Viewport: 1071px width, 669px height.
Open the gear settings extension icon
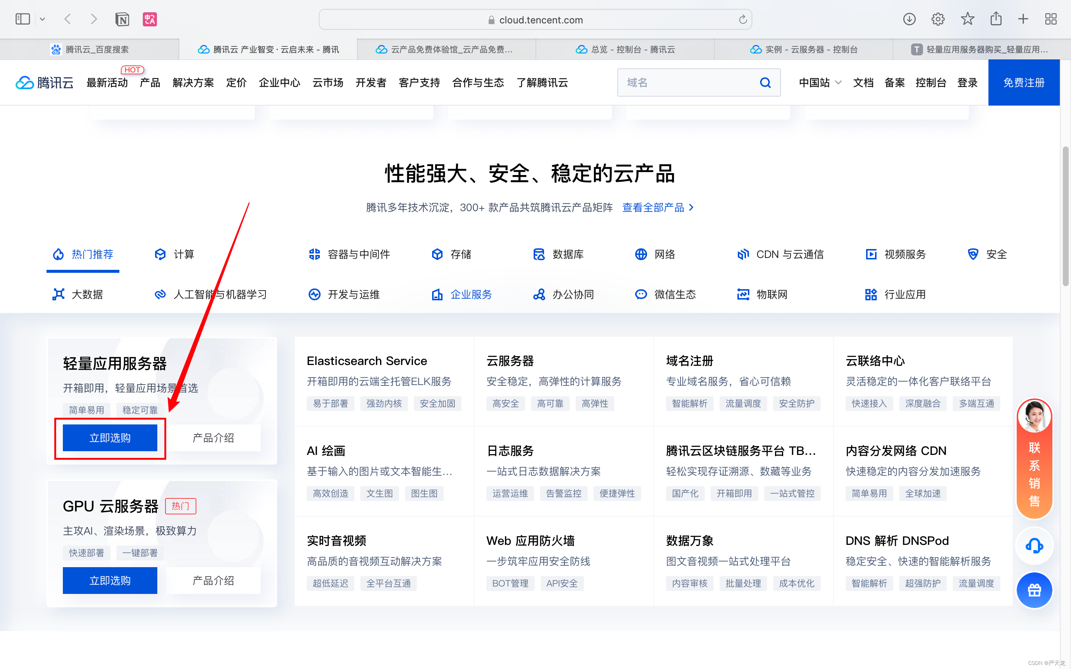click(938, 19)
